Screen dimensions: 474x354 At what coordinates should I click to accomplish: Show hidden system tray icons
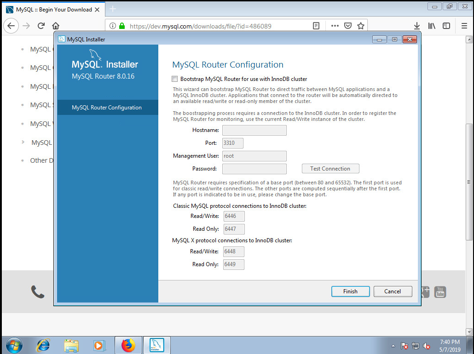click(393, 346)
